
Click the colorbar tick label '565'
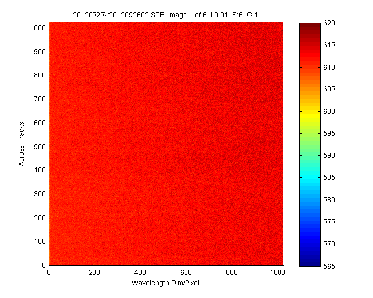329,266
